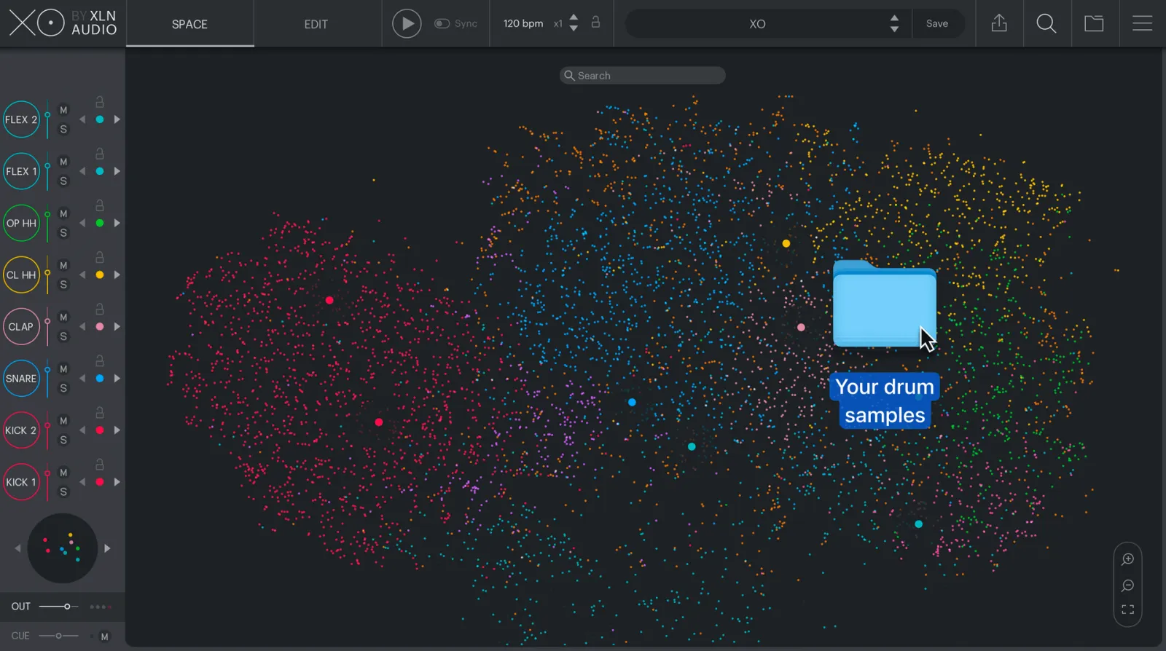1166x651 pixels.
Task: Select the FLEX 1 channel
Action: pos(21,171)
